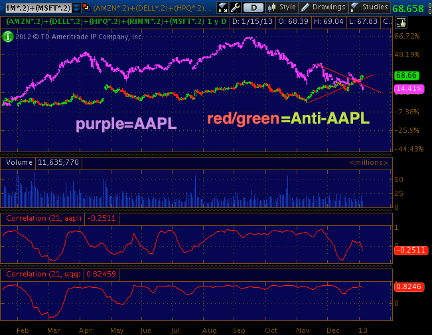Click the Volume study label
This screenshot has height=335, width=432.
[19, 162]
